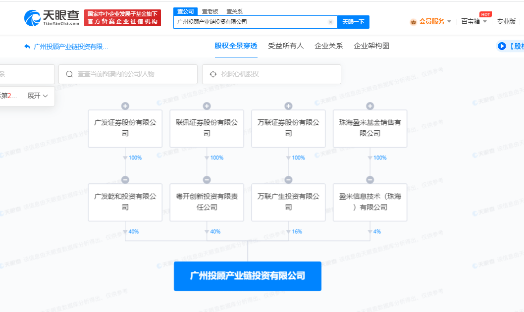Click the 查查当前图谱内的公司/人物 search field
The width and height of the screenshot is (524, 312).
coord(128,74)
